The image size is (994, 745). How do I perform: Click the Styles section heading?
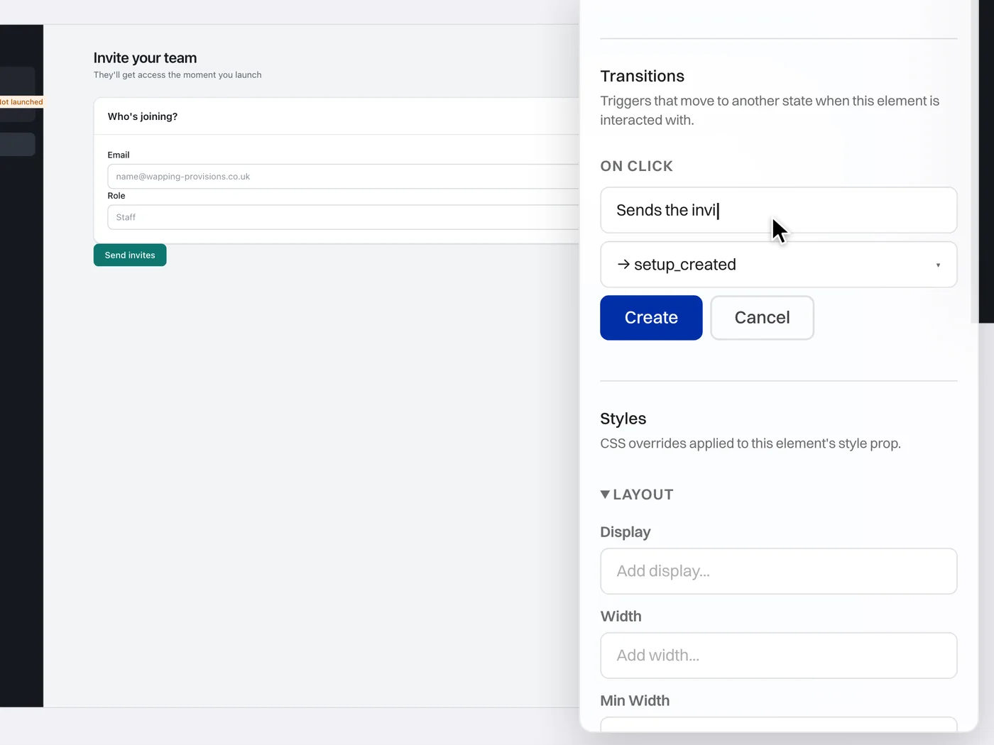pyautogui.click(x=623, y=419)
